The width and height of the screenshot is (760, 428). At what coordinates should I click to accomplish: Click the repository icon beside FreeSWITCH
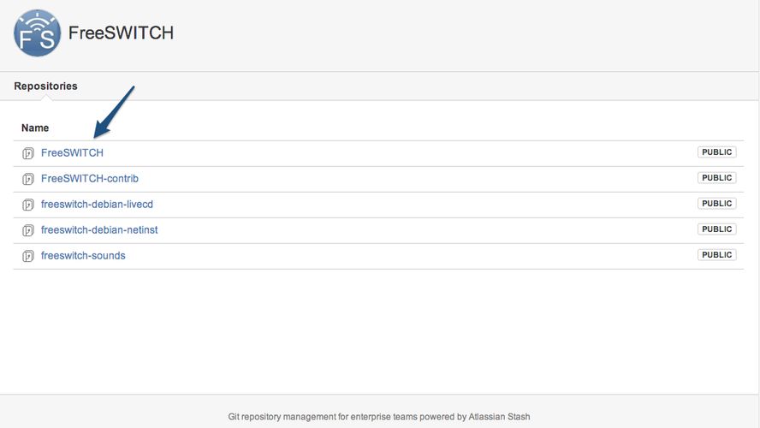pos(27,153)
